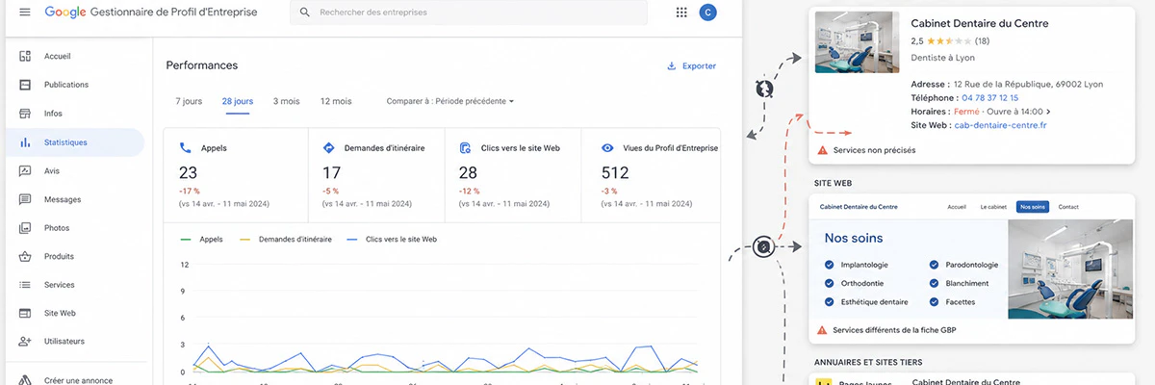This screenshot has width=1155, height=385.
Task: Click the Implantologie checkmark
Action: 830,265
